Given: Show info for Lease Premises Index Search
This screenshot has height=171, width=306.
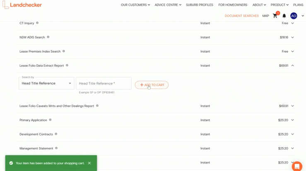Looking at the screenshot, I should click(x=64, y=51).
